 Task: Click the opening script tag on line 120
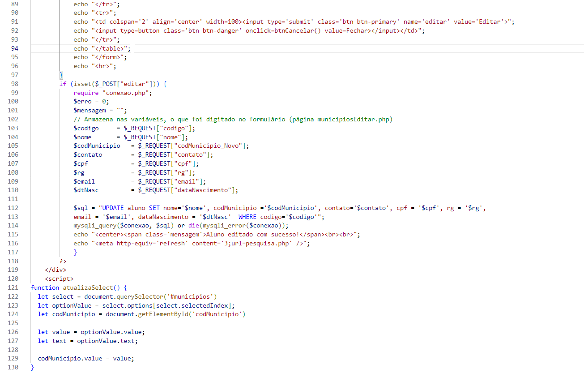pos(59,279)
